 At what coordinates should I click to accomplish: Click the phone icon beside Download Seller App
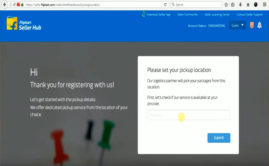coord(144,14)
